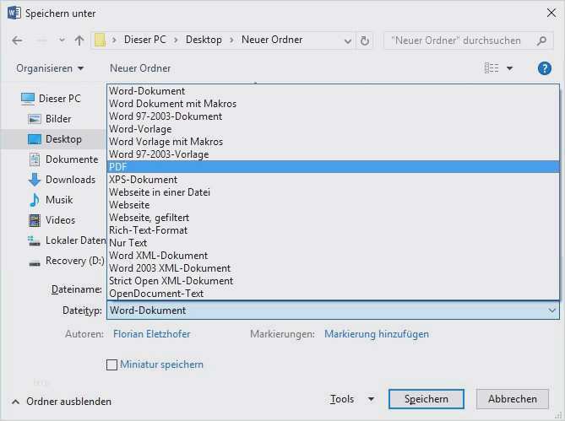This screenshot has height=421, width=565.
Task: Select Rich-Text-Format file type
Action: pos(334,230)
